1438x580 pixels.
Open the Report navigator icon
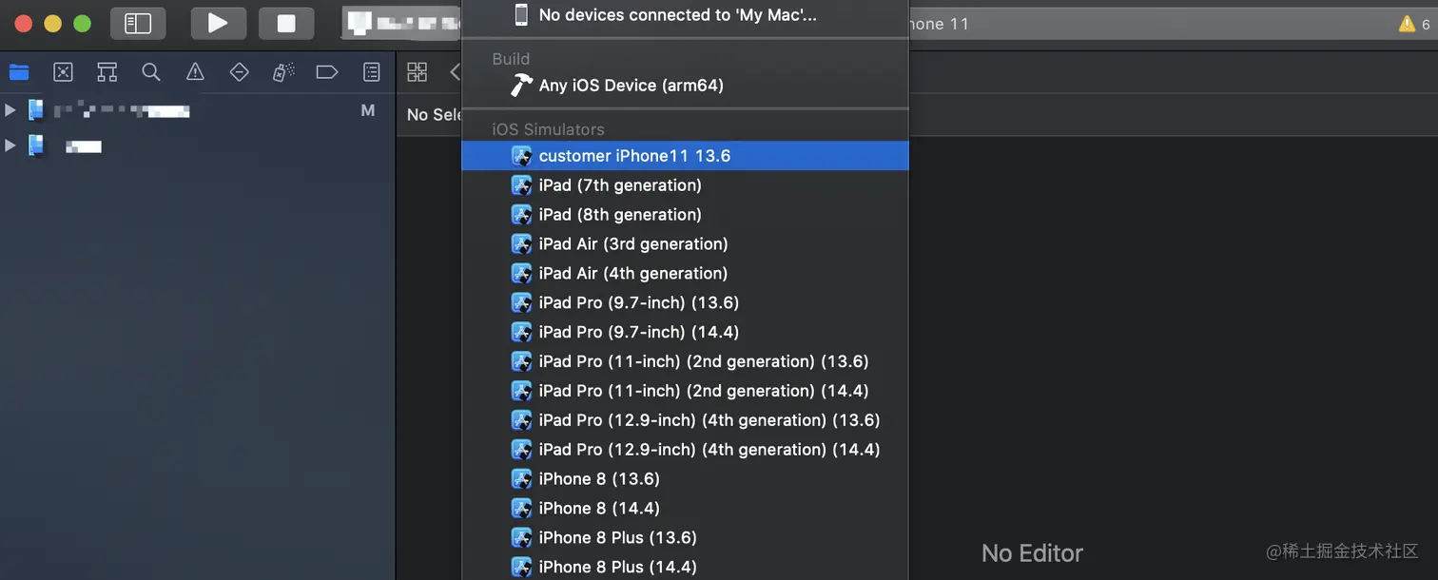click(372, 72)
